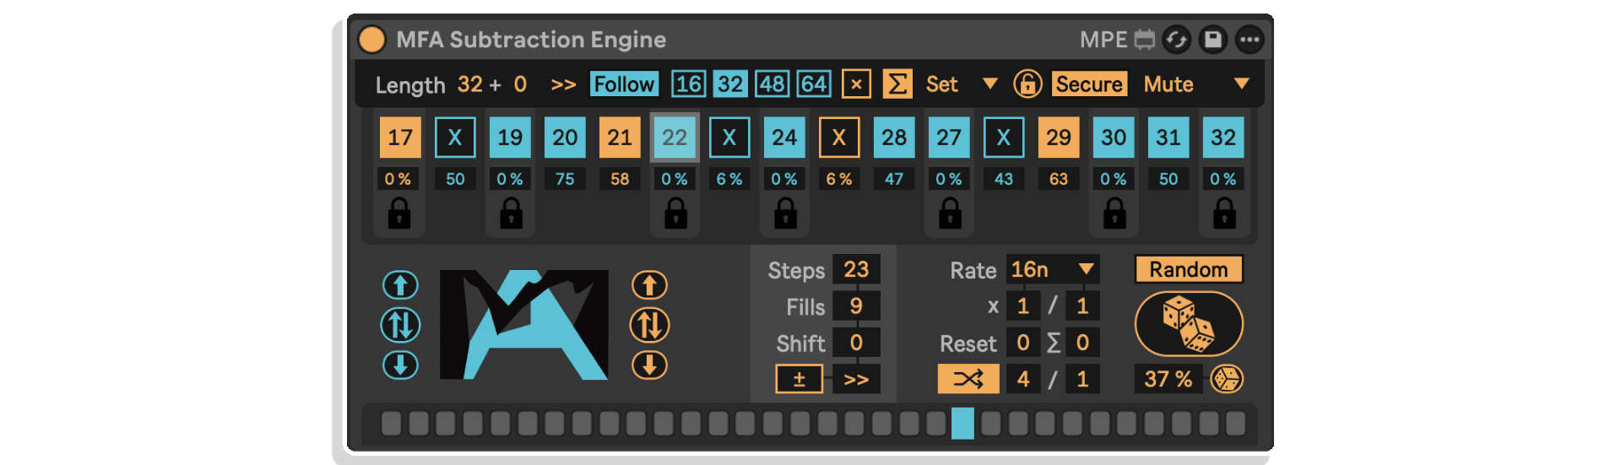1621x465 pixels.
Task: Toggle the Secure button
Action: [x=1089, y=84]
